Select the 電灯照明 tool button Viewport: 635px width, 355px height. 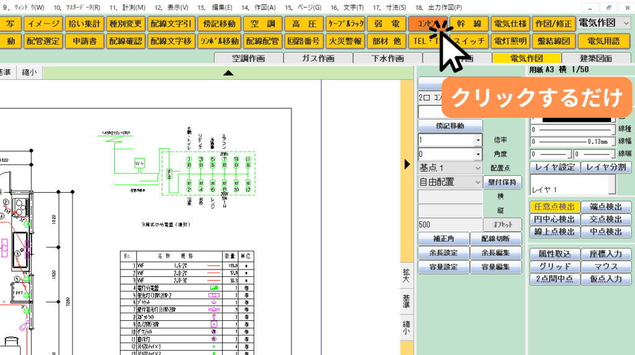[510, 42]
